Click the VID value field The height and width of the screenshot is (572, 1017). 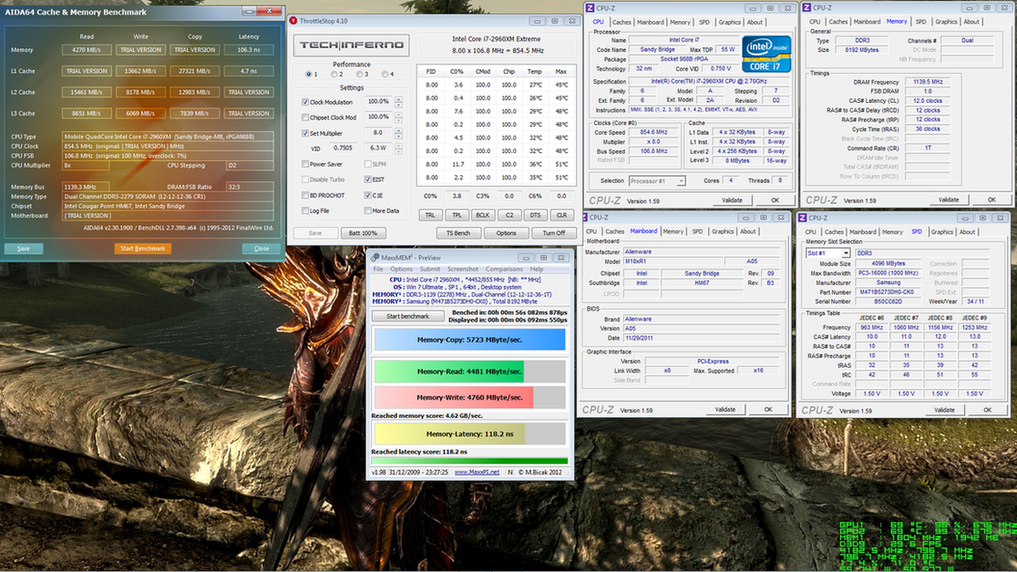click(343, 148)
